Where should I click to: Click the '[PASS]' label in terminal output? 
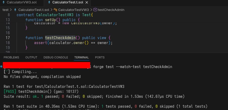[x=10, y=91]
